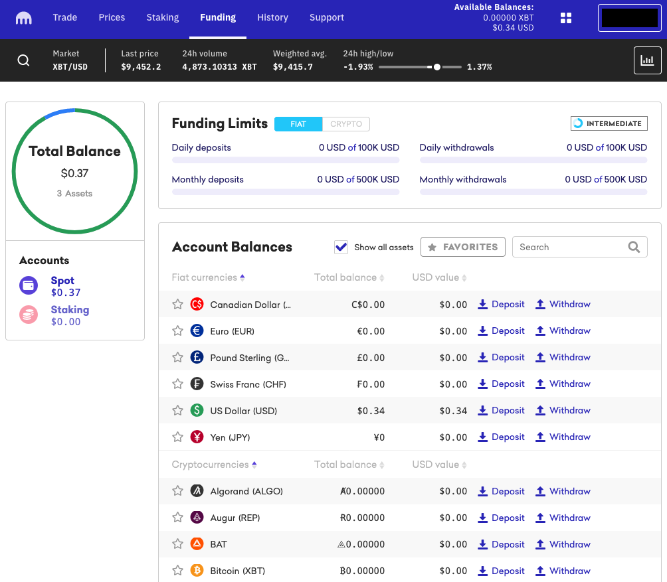
Task: Favorite the Canadian Dollar star
Action: tap(177, 304)
